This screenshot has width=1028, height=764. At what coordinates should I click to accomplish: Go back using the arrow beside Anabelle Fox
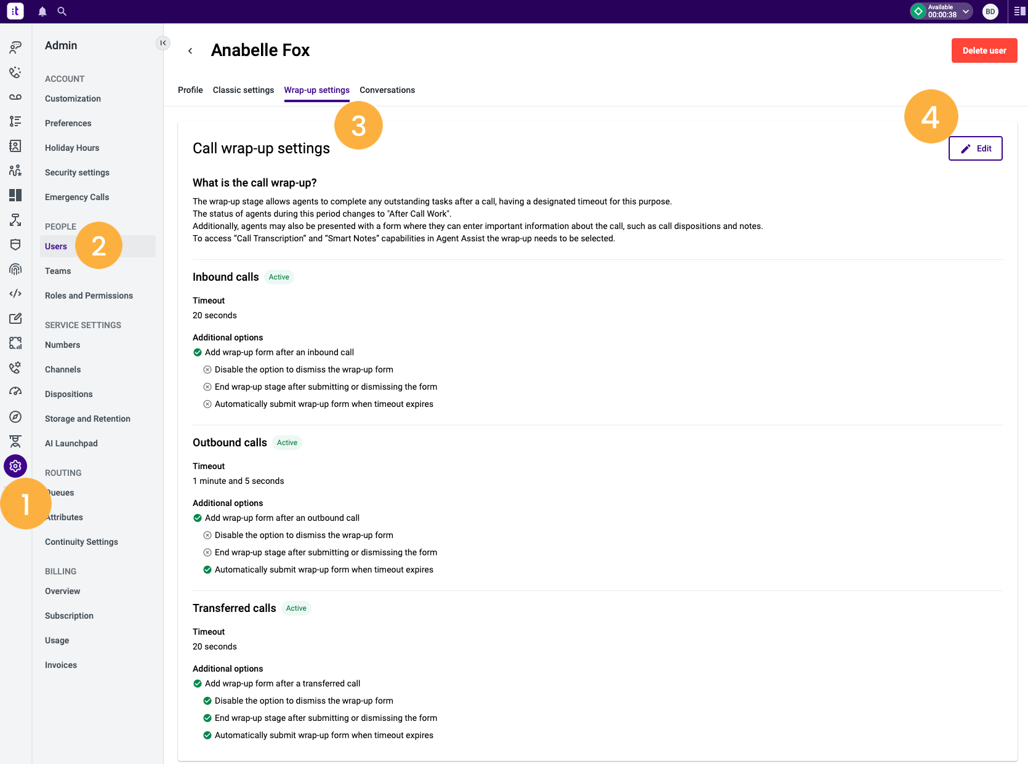tap(190, 50)
